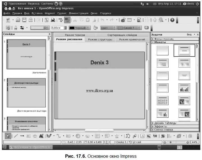
Task: Select slide 2 thumbnail Долгосрочная выгода
Action: point(26,92)
